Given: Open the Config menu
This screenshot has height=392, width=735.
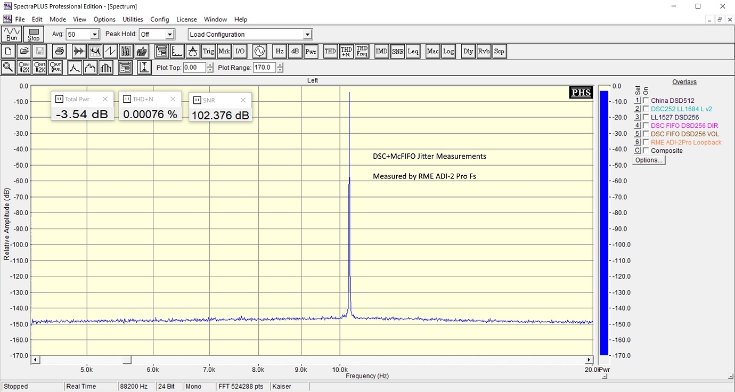Looking at the screenshot, I should pyautogui.click(x=159, y=19).
